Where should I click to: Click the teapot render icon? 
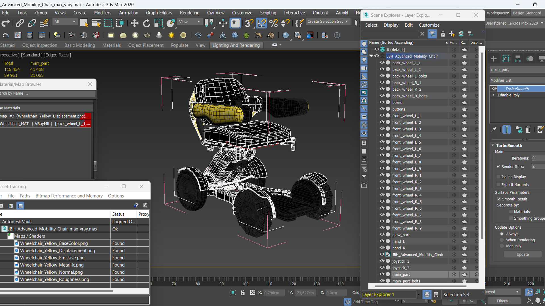(x=147, y=35)
